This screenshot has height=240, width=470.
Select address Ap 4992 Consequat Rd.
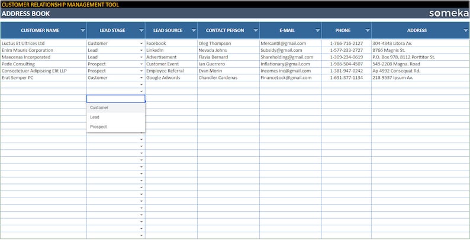[420, 71]
